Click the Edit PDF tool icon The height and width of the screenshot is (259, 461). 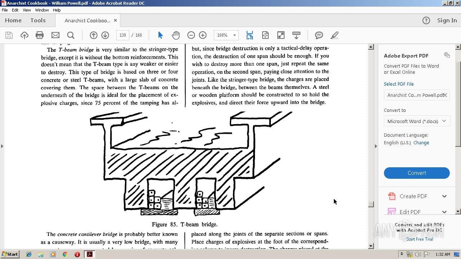coord(391,212)
